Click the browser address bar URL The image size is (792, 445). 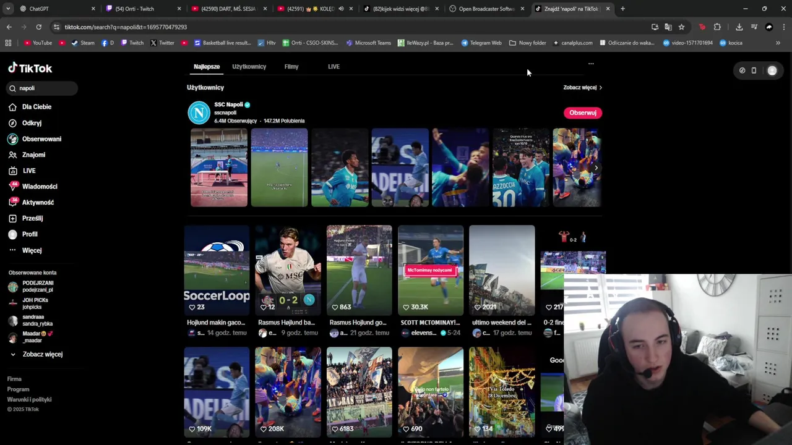point(126,27)
